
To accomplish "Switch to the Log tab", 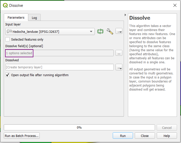I will [x=34, y=18].
